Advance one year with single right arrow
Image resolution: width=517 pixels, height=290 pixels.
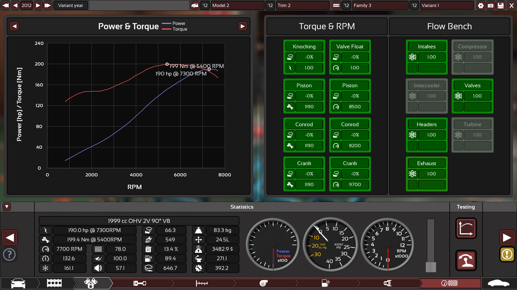pyautogui.click(x=38, y=5)
